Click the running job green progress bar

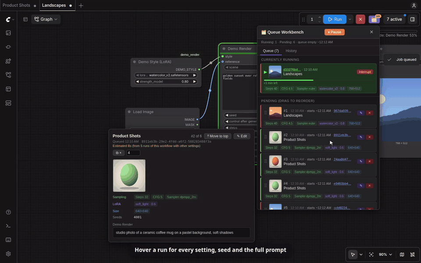[289, 80]
